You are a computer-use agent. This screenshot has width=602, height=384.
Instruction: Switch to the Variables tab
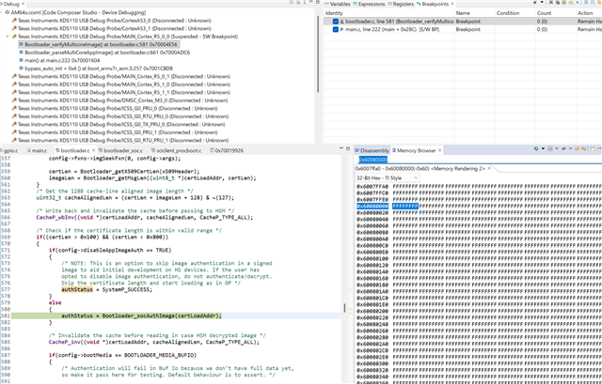[x=338, y=4]
